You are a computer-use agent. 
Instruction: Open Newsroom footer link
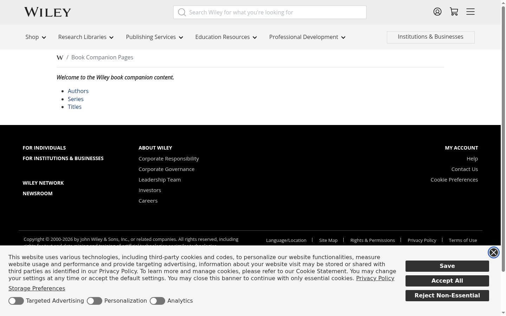click(38, 193)
